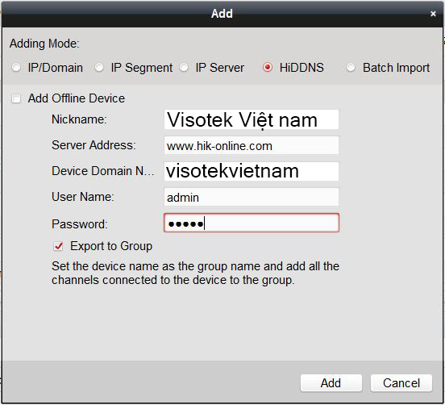Select the User Name text field
The image size is (445, 405).
[252, 197]
